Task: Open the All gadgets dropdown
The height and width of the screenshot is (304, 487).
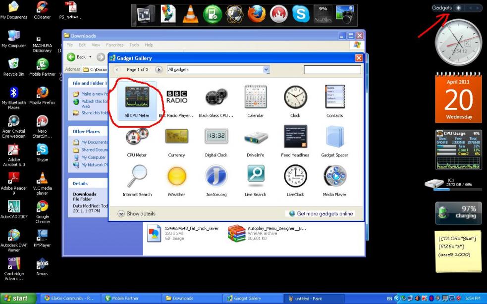Action: [218, 69]
